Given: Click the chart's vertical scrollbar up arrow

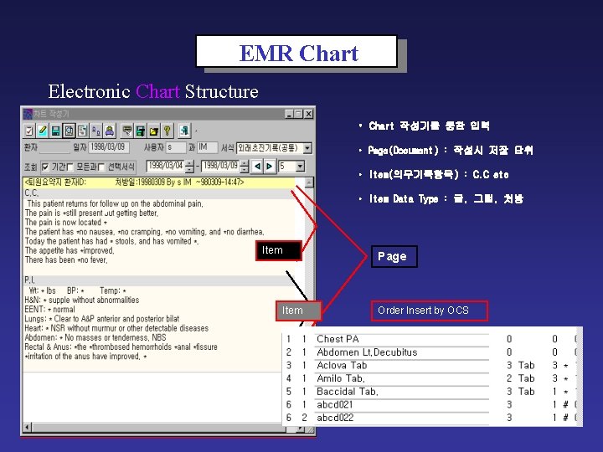Looking at the screenshot, I should pos(309,182).
